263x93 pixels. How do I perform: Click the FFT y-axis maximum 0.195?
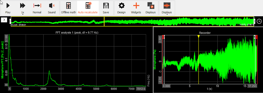click(x=6, y=38)
